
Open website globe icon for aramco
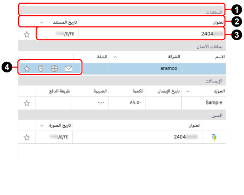[54, 69]
